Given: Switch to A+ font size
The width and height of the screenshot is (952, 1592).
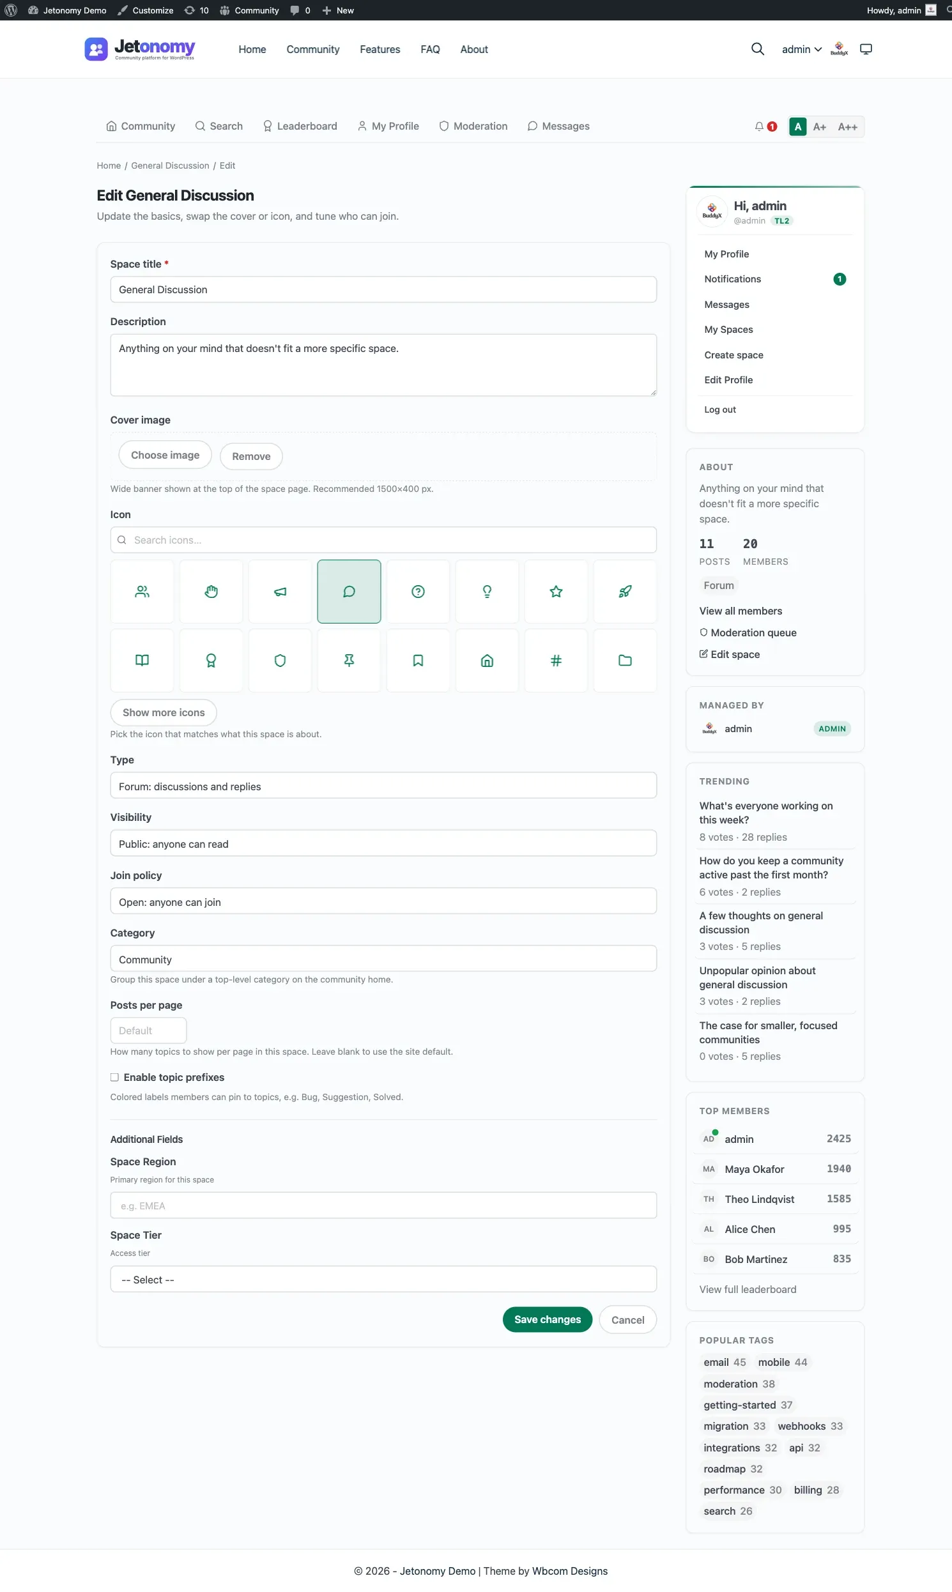Looking at the screenshot, I should 819,126.
